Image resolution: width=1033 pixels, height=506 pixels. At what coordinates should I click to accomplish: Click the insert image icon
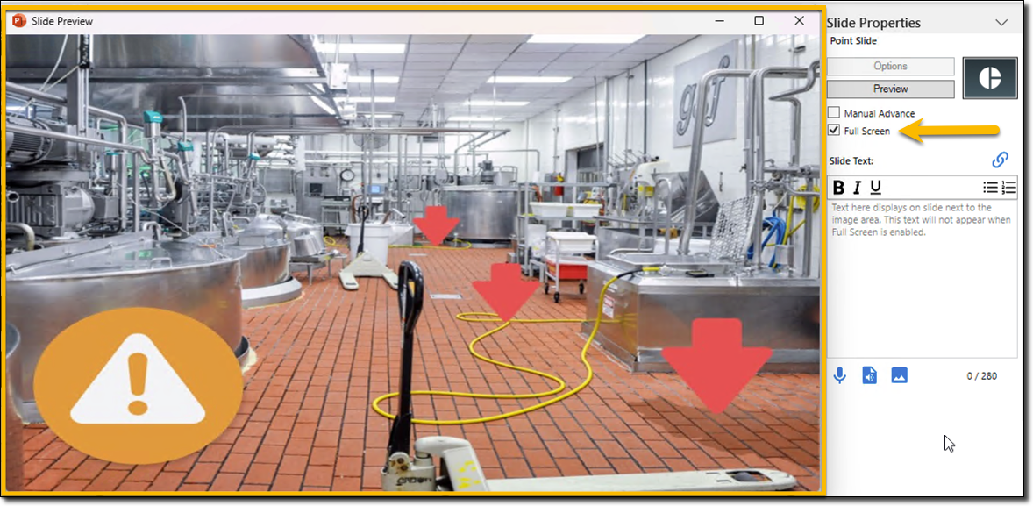899,375
